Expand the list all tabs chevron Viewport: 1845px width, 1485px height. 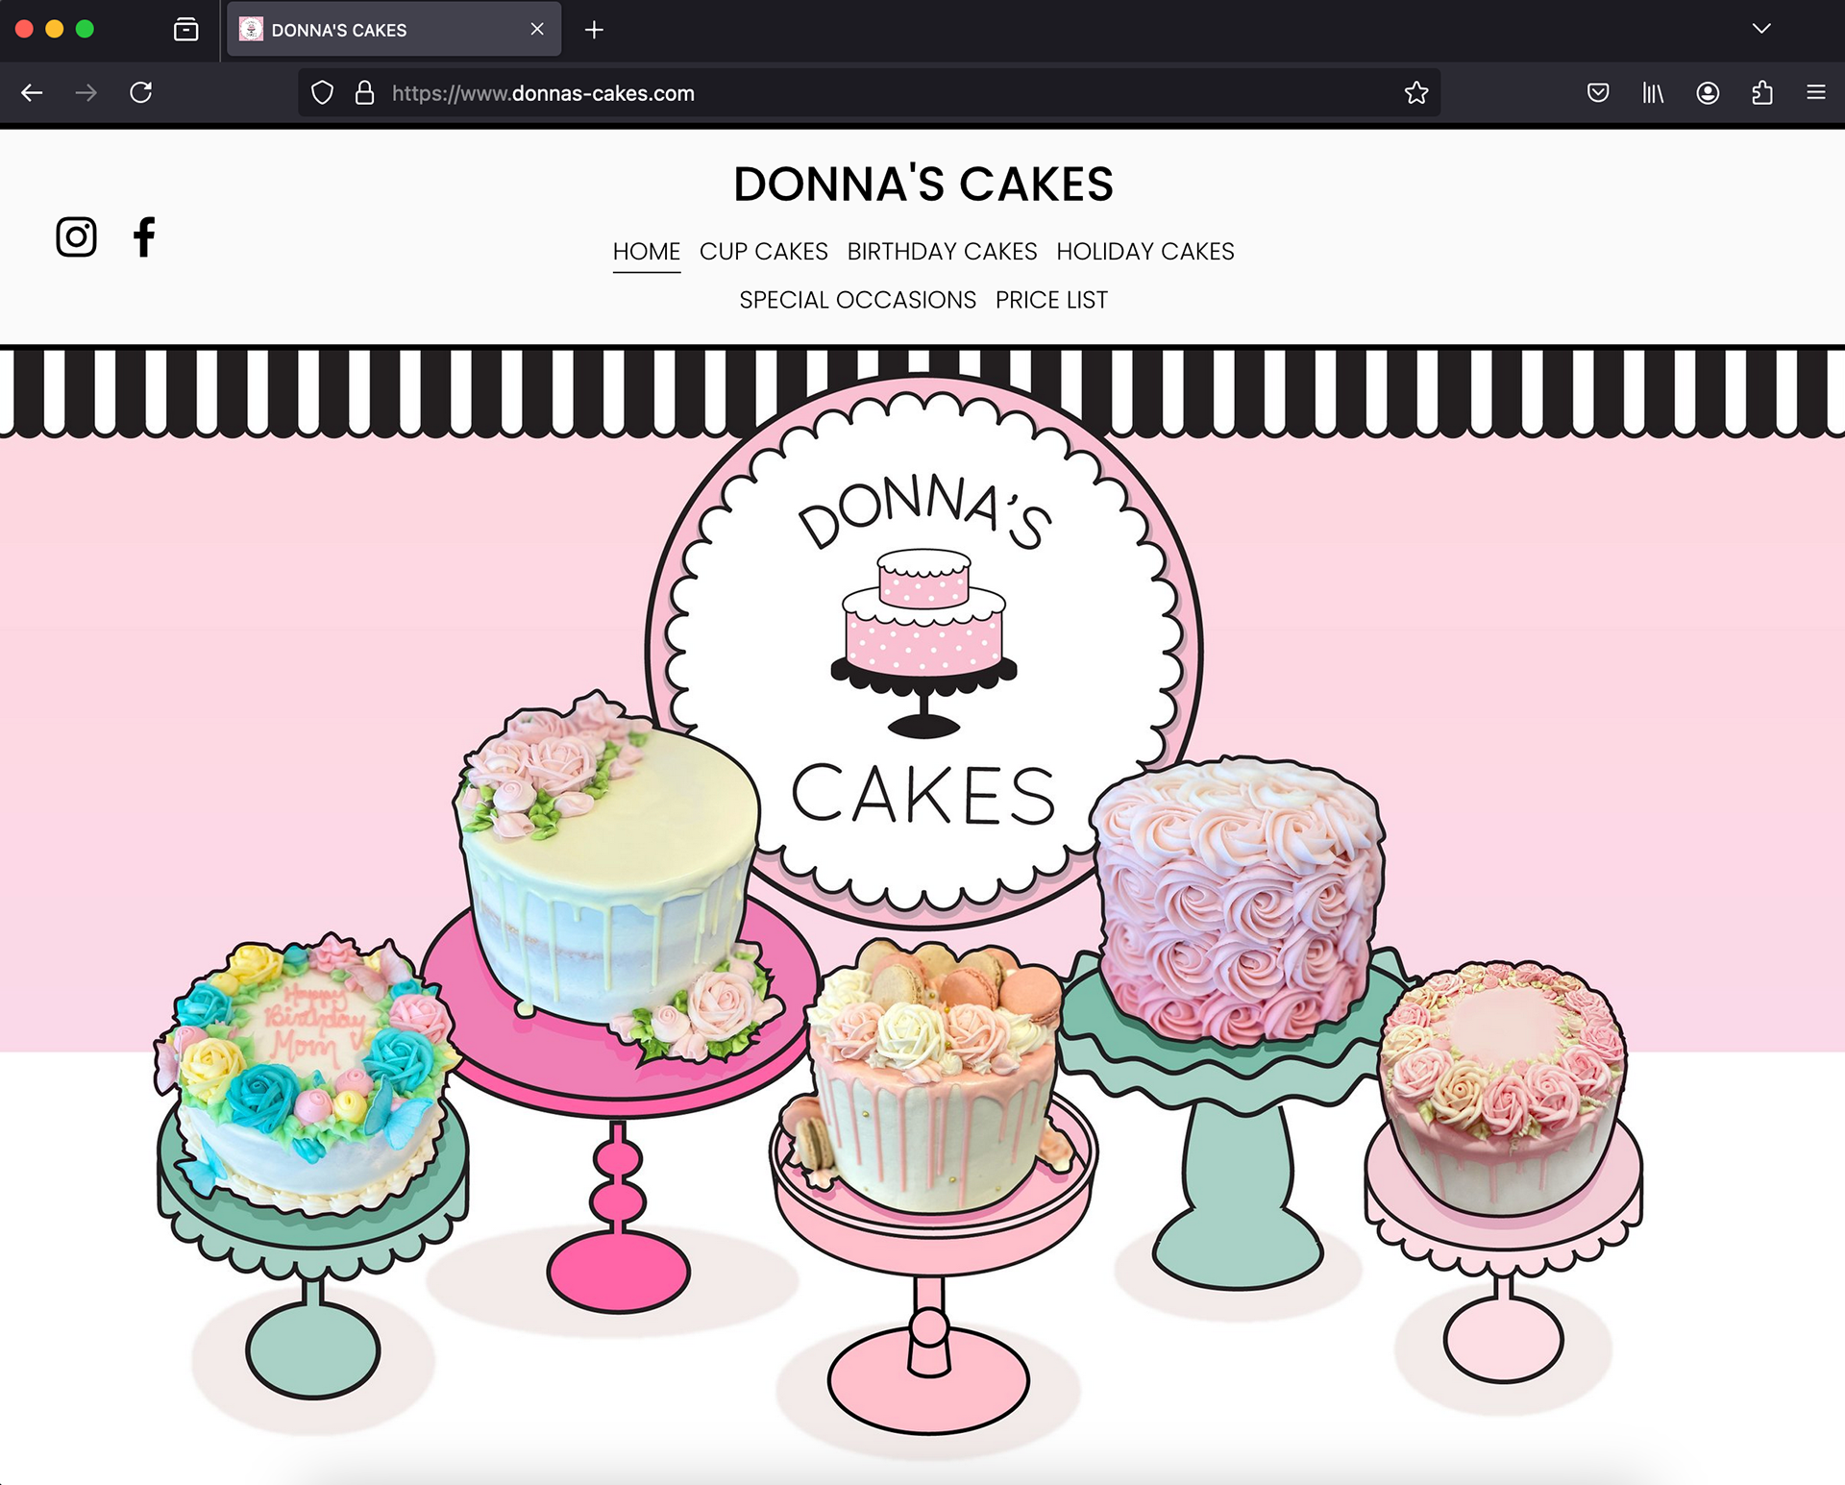(x=1760, y=29)
